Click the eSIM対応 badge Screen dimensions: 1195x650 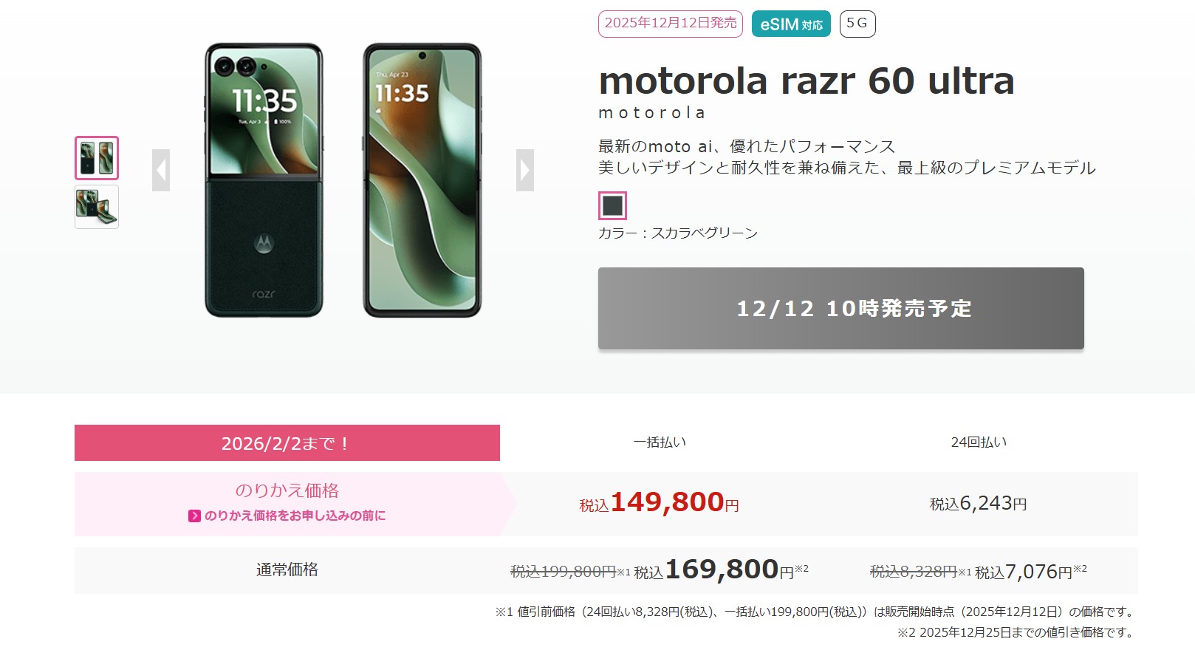[791, 24]
